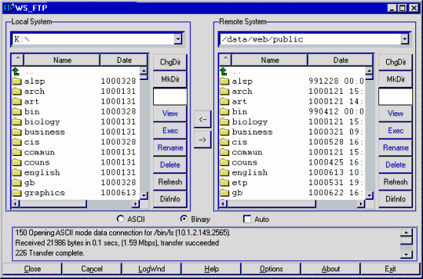Click the remote business folder icon
The height and width of the screenshot is (279, 423).
(225, 132)
